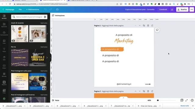Select the @dimarketing.it text on canvas
The height and width of the screenshot is (109, 195).
tap(124, 84)
